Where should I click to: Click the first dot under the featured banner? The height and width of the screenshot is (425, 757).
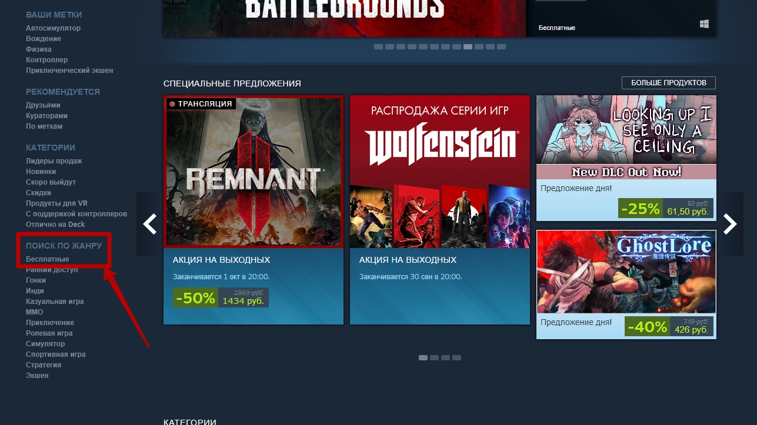tap(378, 46)
